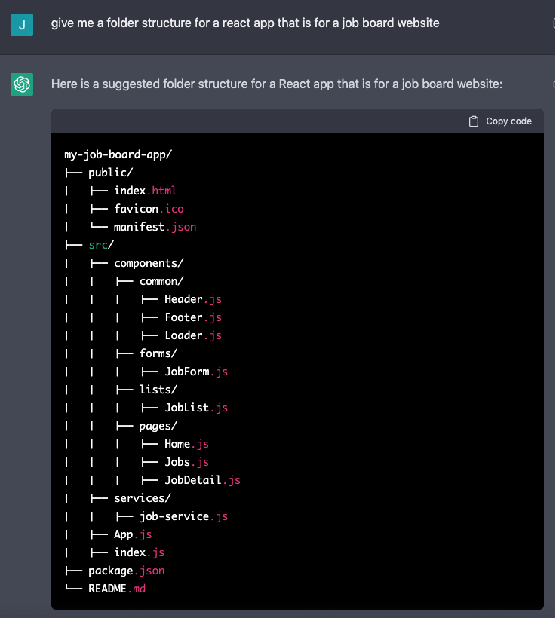Select the favicon.ico file line

(x=149, y=209)
